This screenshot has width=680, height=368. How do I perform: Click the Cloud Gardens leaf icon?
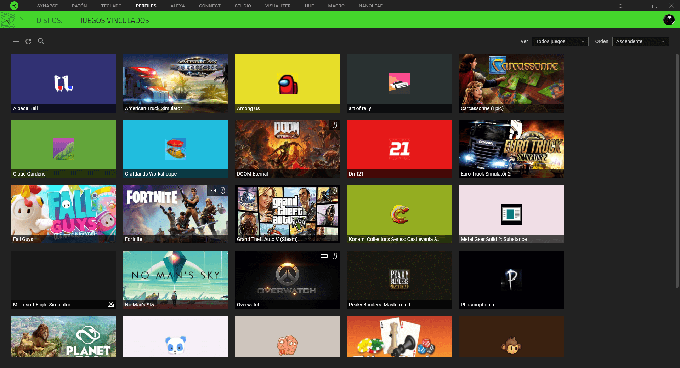(x=64, y=149)
